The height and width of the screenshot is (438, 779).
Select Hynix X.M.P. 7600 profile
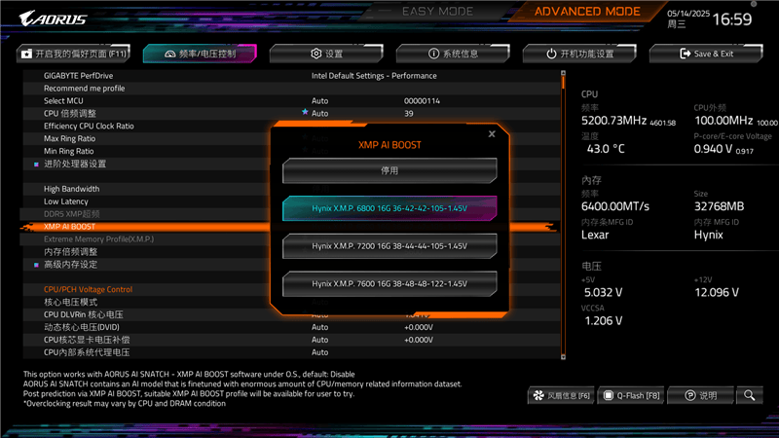tap(389, 284)
